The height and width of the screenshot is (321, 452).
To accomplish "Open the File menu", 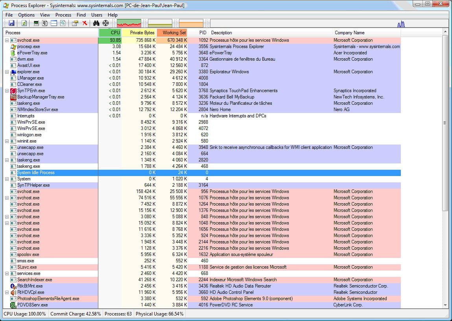I will (9, 15).
